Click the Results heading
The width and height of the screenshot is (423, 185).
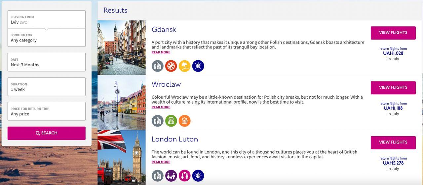115,10
